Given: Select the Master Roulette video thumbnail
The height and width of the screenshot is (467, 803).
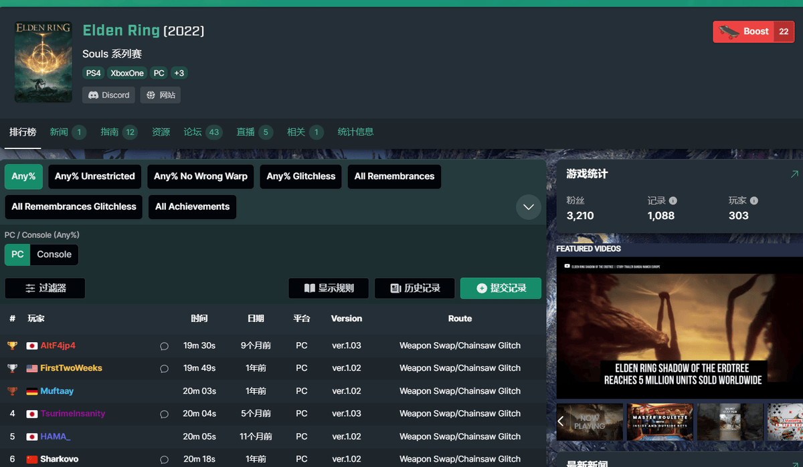Looking at the screenshot, I should tap(659, 422).
